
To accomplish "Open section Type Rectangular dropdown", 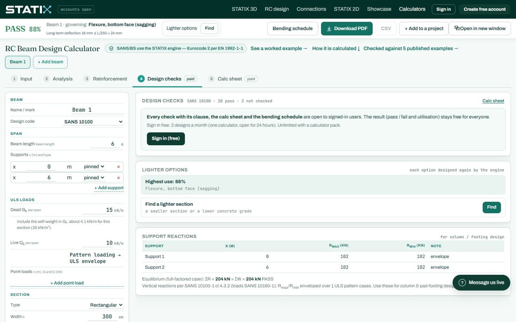I will [106, 305].
